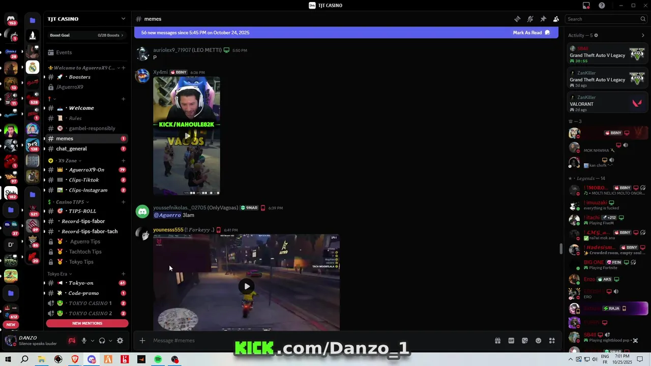Image resolution: width=651 pixels, height=366 pixels.
Task: Open pinned messages pin icon
Action: click(x=543, y=19)
